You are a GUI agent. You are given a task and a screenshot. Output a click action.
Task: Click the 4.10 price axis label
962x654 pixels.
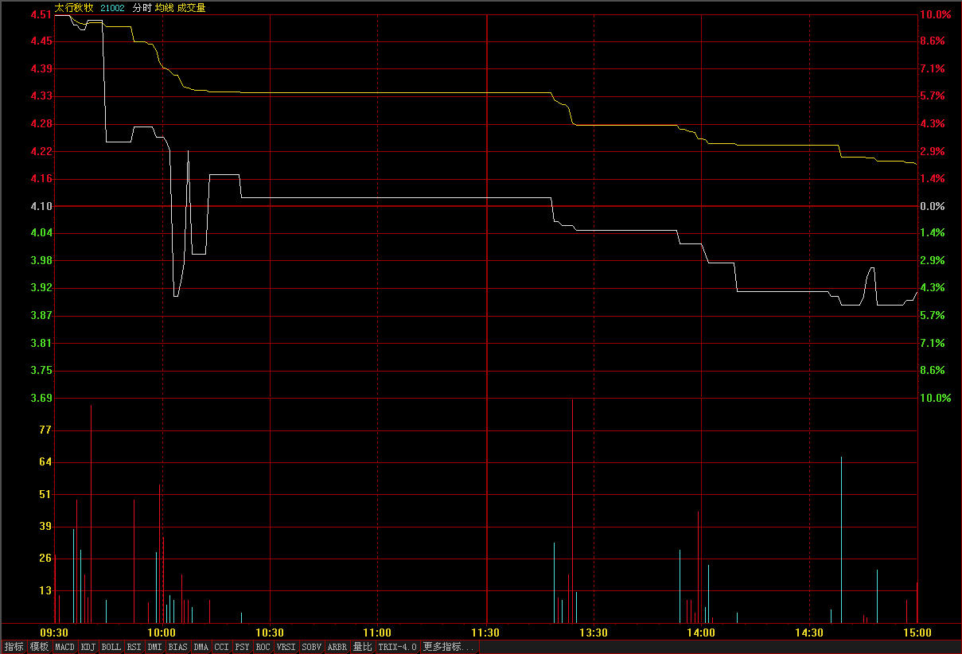pos(41,206)
